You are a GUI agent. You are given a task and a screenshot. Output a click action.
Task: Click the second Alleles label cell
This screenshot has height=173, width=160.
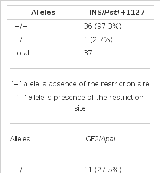(20, 139)
